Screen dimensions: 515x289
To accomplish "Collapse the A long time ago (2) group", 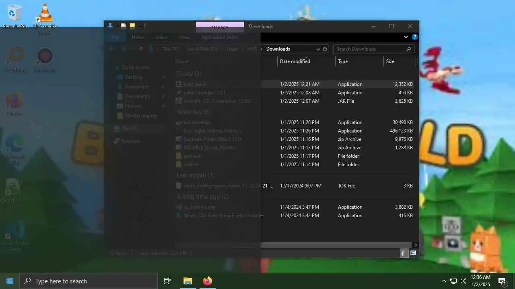I will [x=202, y=197].
